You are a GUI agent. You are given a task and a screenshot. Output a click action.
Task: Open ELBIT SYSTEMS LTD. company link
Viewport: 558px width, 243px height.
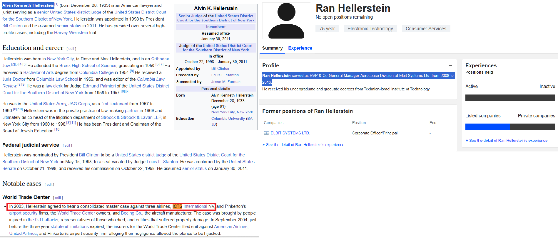[x=290, y=133]
